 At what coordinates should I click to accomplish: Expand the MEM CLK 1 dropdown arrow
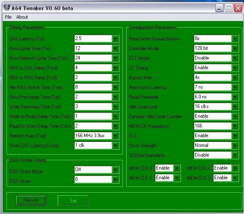pyautogui.click(x=177, y=178)
